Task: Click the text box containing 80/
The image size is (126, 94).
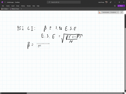Action: click(x=43, y=46)
